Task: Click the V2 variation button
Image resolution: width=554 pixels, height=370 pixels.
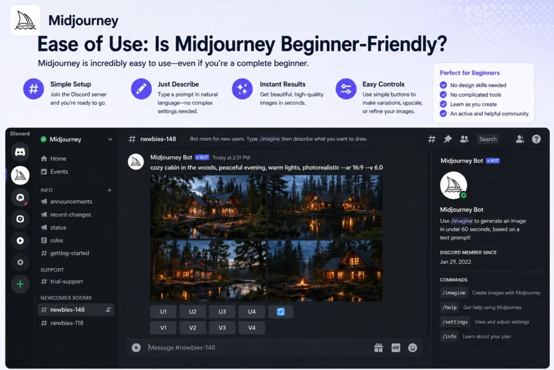Action: tap(193, 328)
